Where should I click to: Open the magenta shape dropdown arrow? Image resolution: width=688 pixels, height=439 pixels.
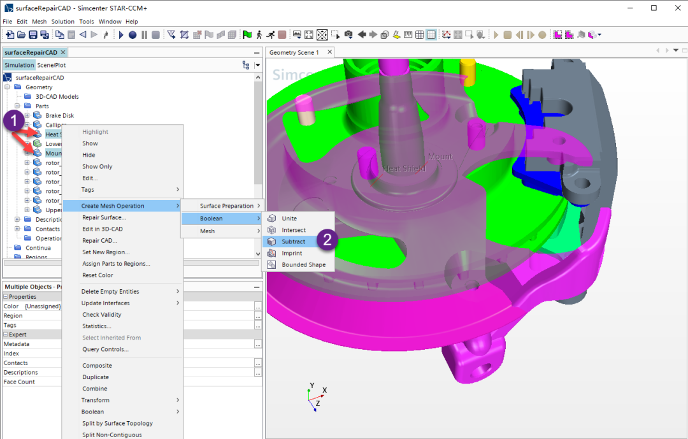599,34
